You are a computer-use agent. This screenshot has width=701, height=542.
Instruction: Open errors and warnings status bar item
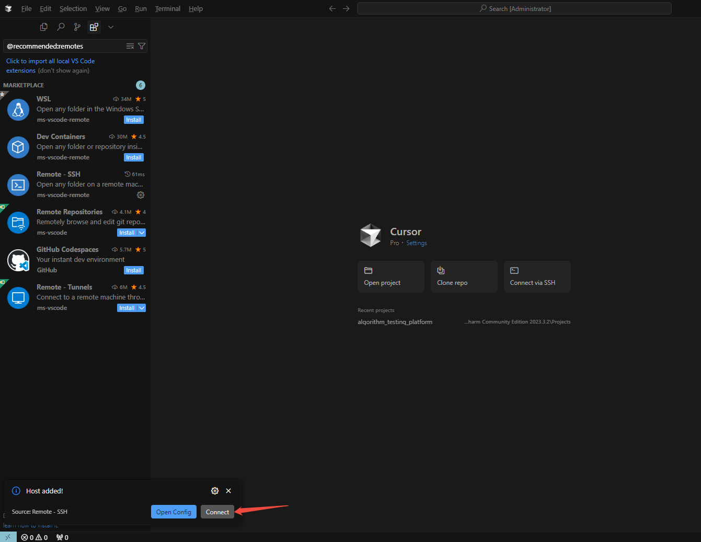tap(35, 537)
